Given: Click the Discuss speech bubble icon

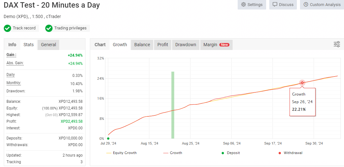Looking at the screenshot, I should [275, 5].
